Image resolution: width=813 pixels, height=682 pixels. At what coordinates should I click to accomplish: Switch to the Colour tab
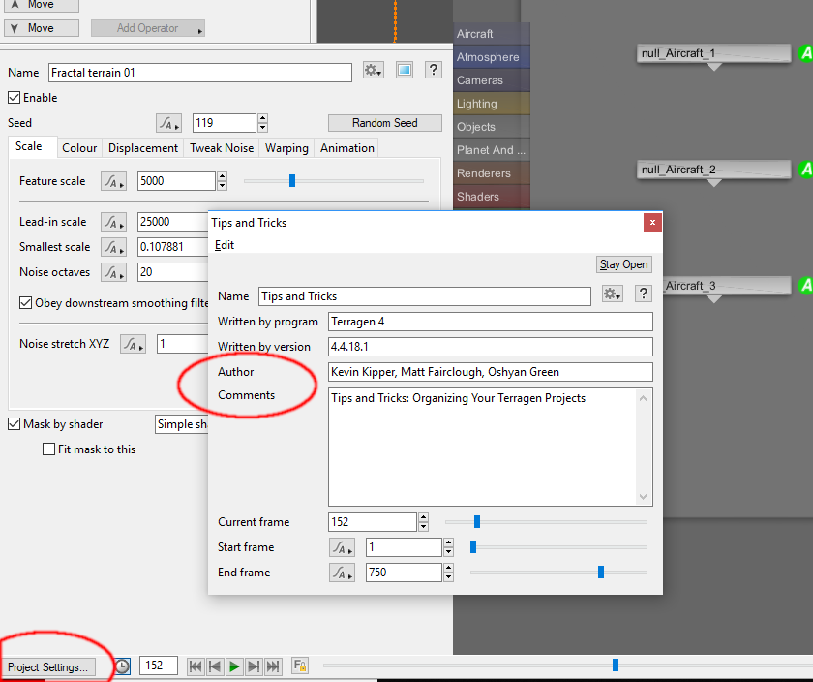pyautogui.click(x=79, y=148)
